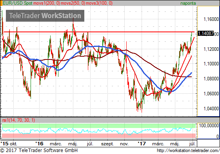The height and width of the screenshot is (154, 220).
Task: Click the 1,12000 price axis label
Action: pos(211,49)
